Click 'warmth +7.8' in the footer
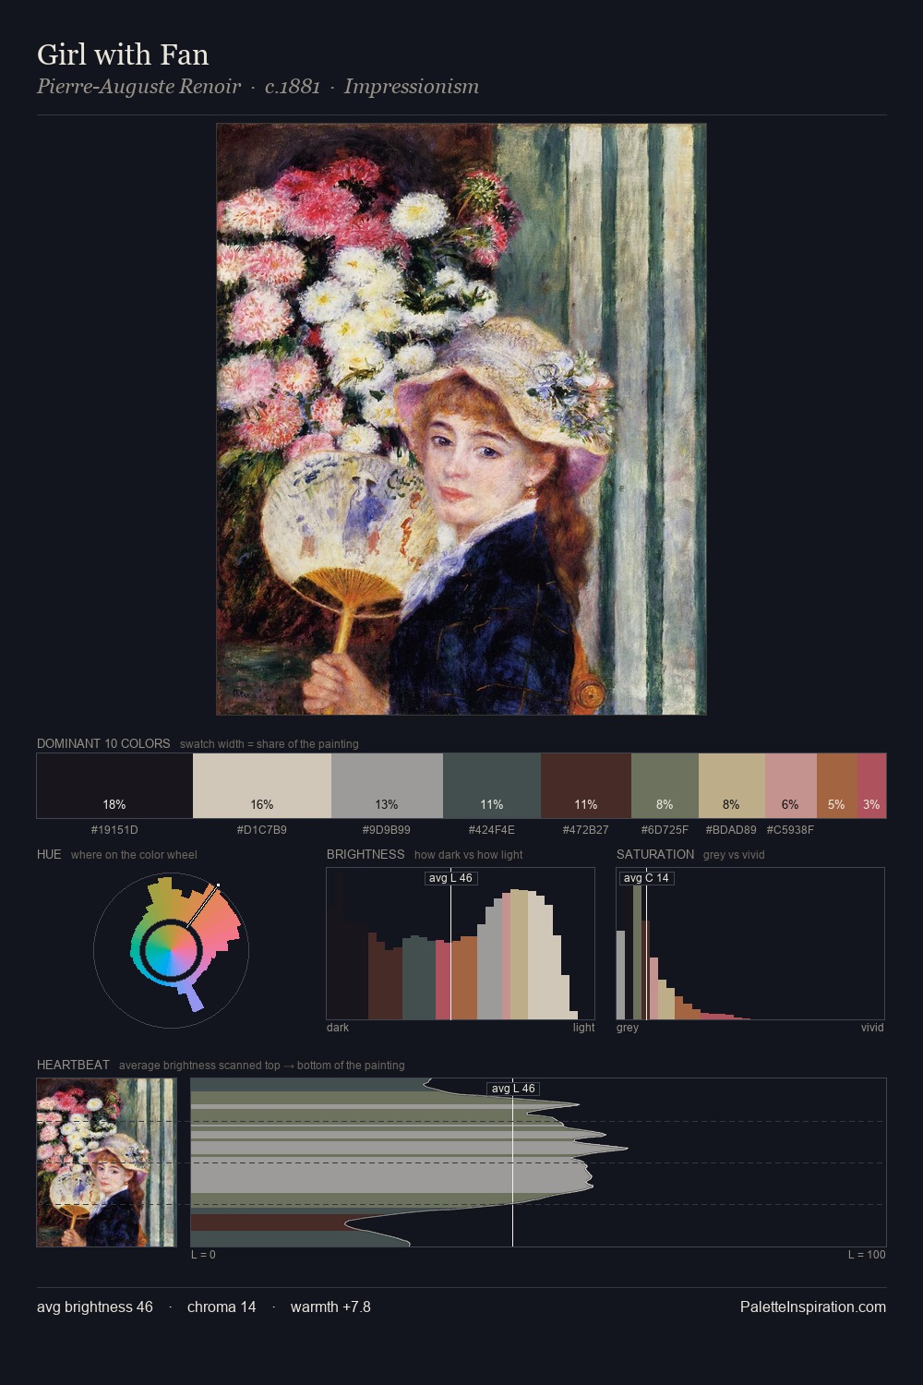 tap(330, 1307)
